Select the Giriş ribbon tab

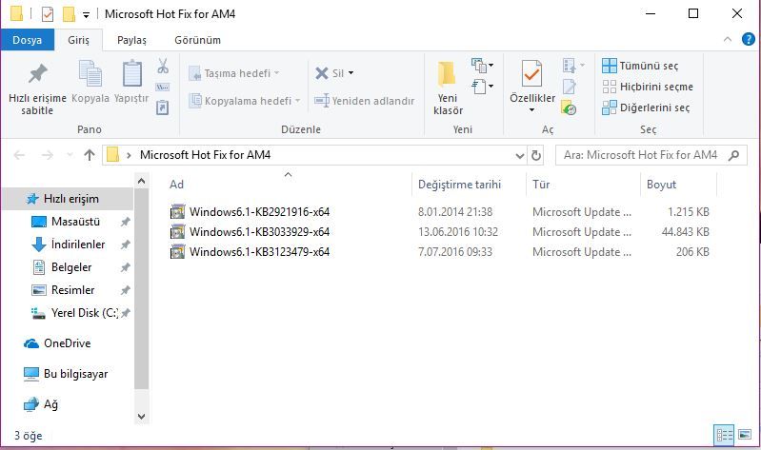tap(78, 40)
